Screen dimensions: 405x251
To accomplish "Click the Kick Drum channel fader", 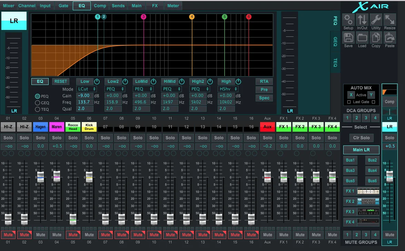I will click(89, 177).
